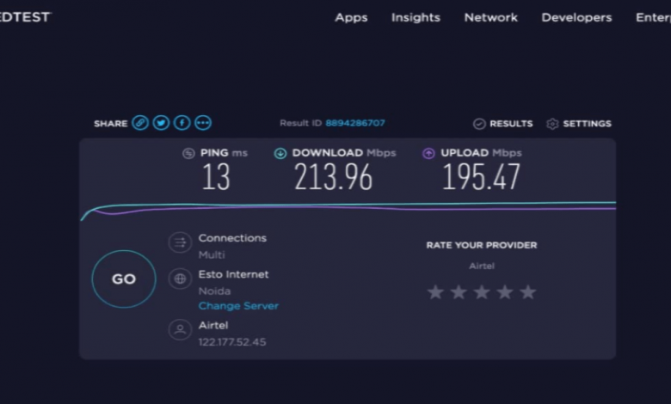Click the share link icon

pos(140,123)
